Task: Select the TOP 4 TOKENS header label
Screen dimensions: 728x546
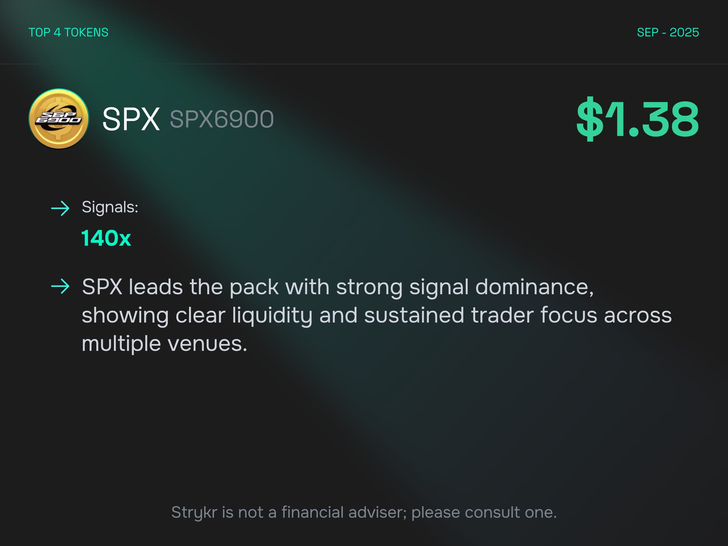Action: pyautogui.click(x=68, y=32)
